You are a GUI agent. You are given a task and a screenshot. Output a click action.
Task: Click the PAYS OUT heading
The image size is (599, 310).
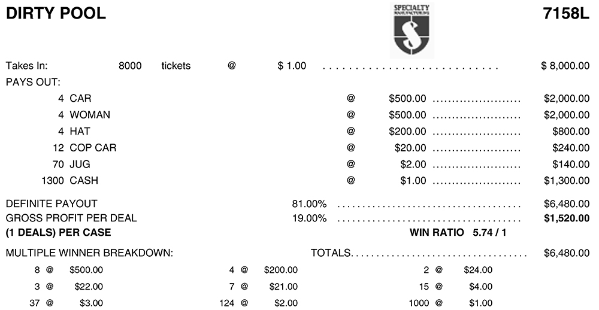(33, 82)
